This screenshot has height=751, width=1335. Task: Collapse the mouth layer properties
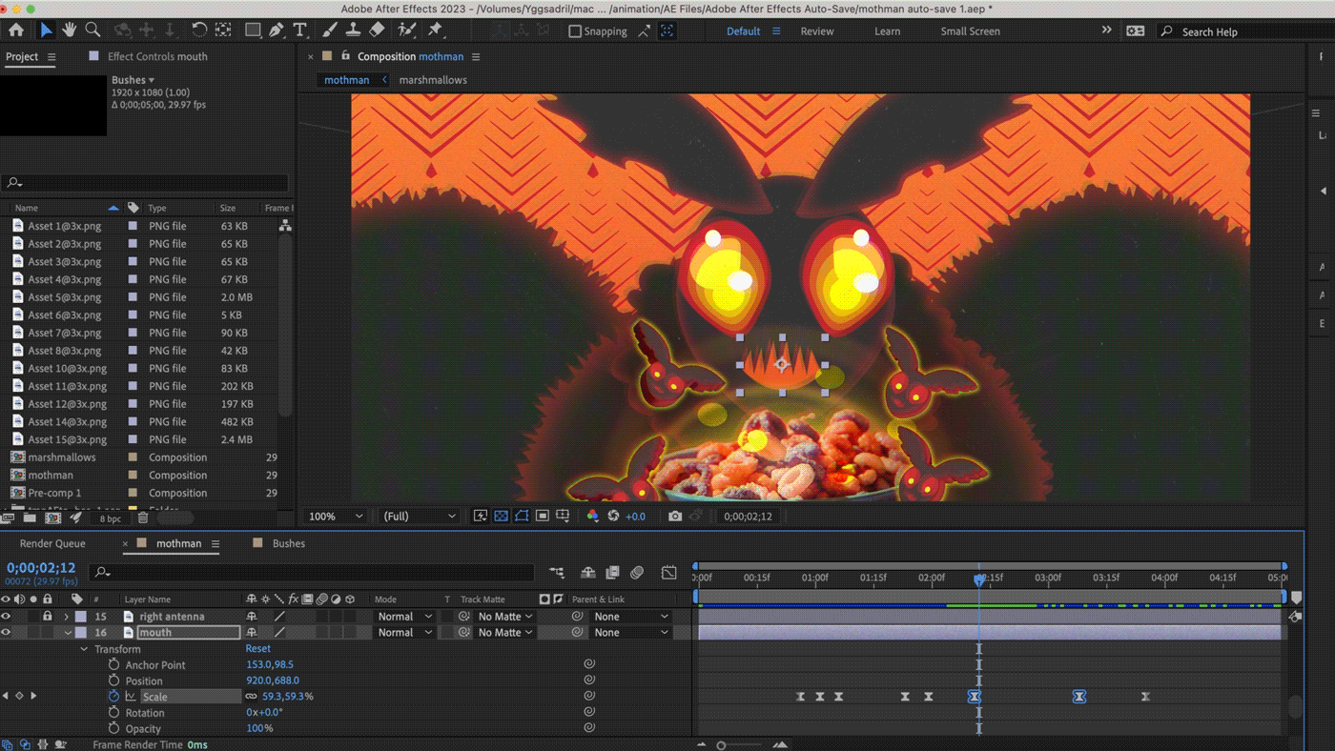coord(68,633)
